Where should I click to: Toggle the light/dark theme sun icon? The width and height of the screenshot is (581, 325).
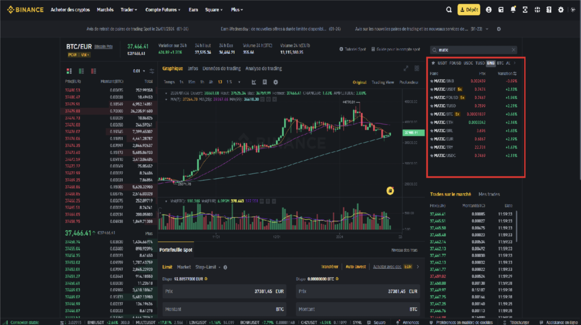click(573, 10)
